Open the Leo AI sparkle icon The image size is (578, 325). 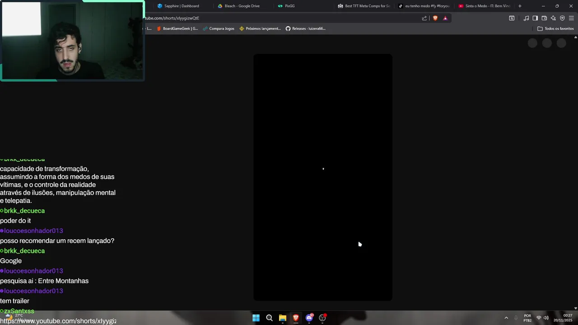[x=553, y=18]
